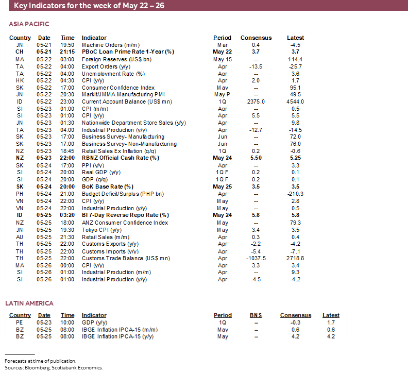Select the ANZ Consumer Confidence Index row
408x373 pixels.
point(125,223)
